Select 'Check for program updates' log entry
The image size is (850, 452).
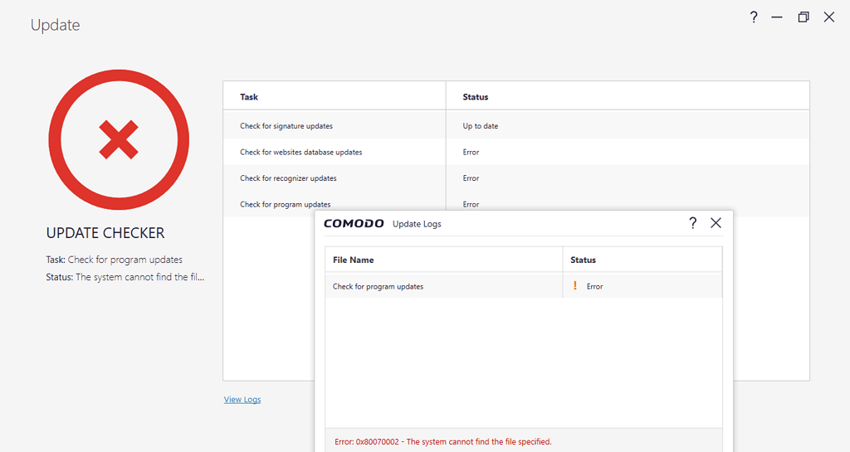pyautogui.click(x=378, y=287)
